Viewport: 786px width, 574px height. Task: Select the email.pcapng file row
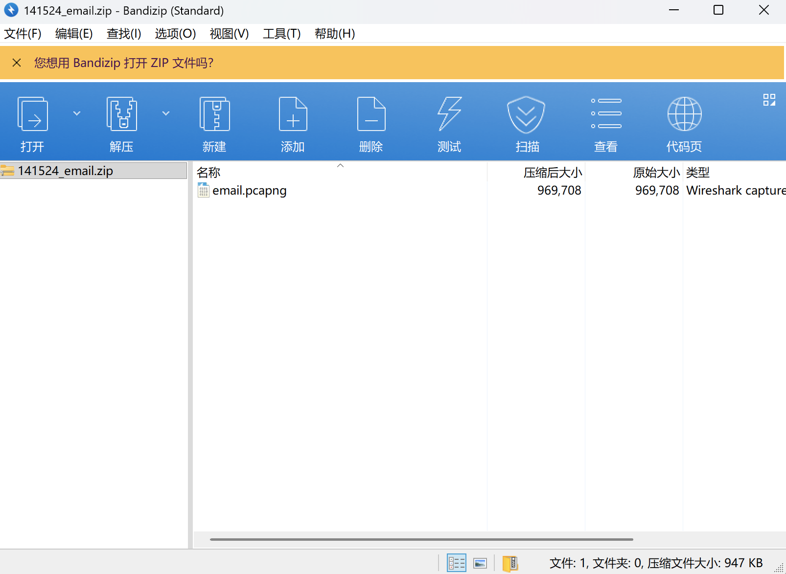(x=489, y=190)
